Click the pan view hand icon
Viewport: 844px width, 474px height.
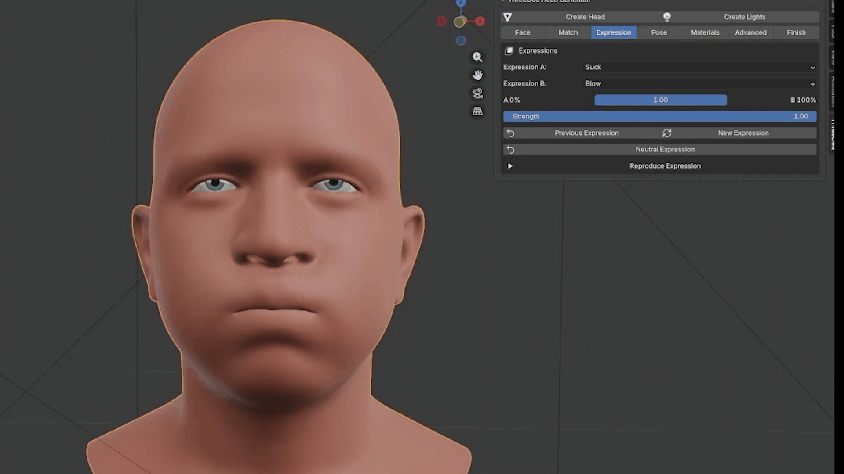click(x=477, y=75)
